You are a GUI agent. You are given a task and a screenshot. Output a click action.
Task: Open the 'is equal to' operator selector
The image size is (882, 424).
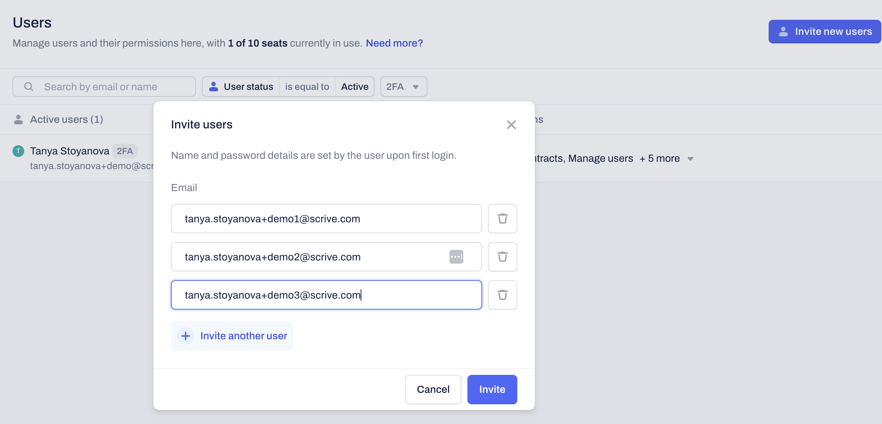307,87
